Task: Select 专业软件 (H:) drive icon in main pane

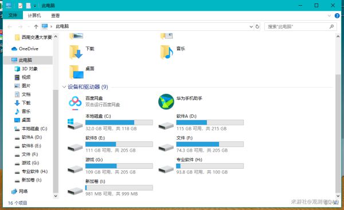Action: [166, 169]
